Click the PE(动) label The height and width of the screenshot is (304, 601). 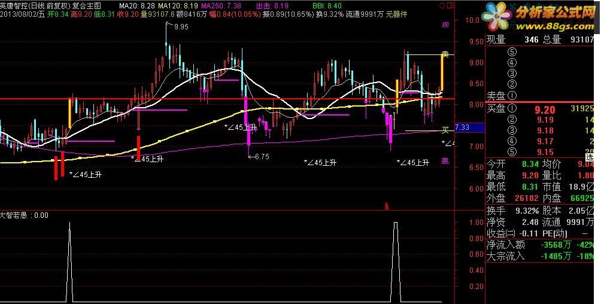click(x=555, y=233)
